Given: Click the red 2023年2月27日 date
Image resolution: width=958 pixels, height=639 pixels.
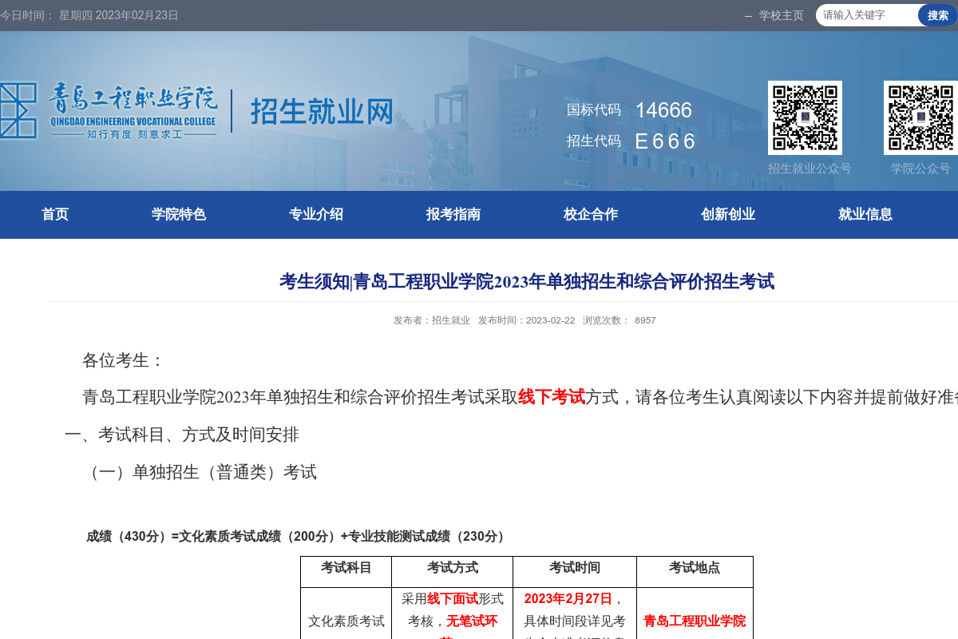Looking at the screenshot, I should click(x=568, y=598).
